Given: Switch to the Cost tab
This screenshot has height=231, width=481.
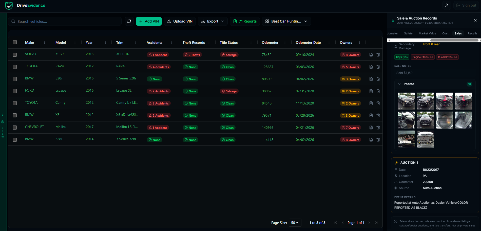Looking at the screenshot, I should (x=445, y=33).
